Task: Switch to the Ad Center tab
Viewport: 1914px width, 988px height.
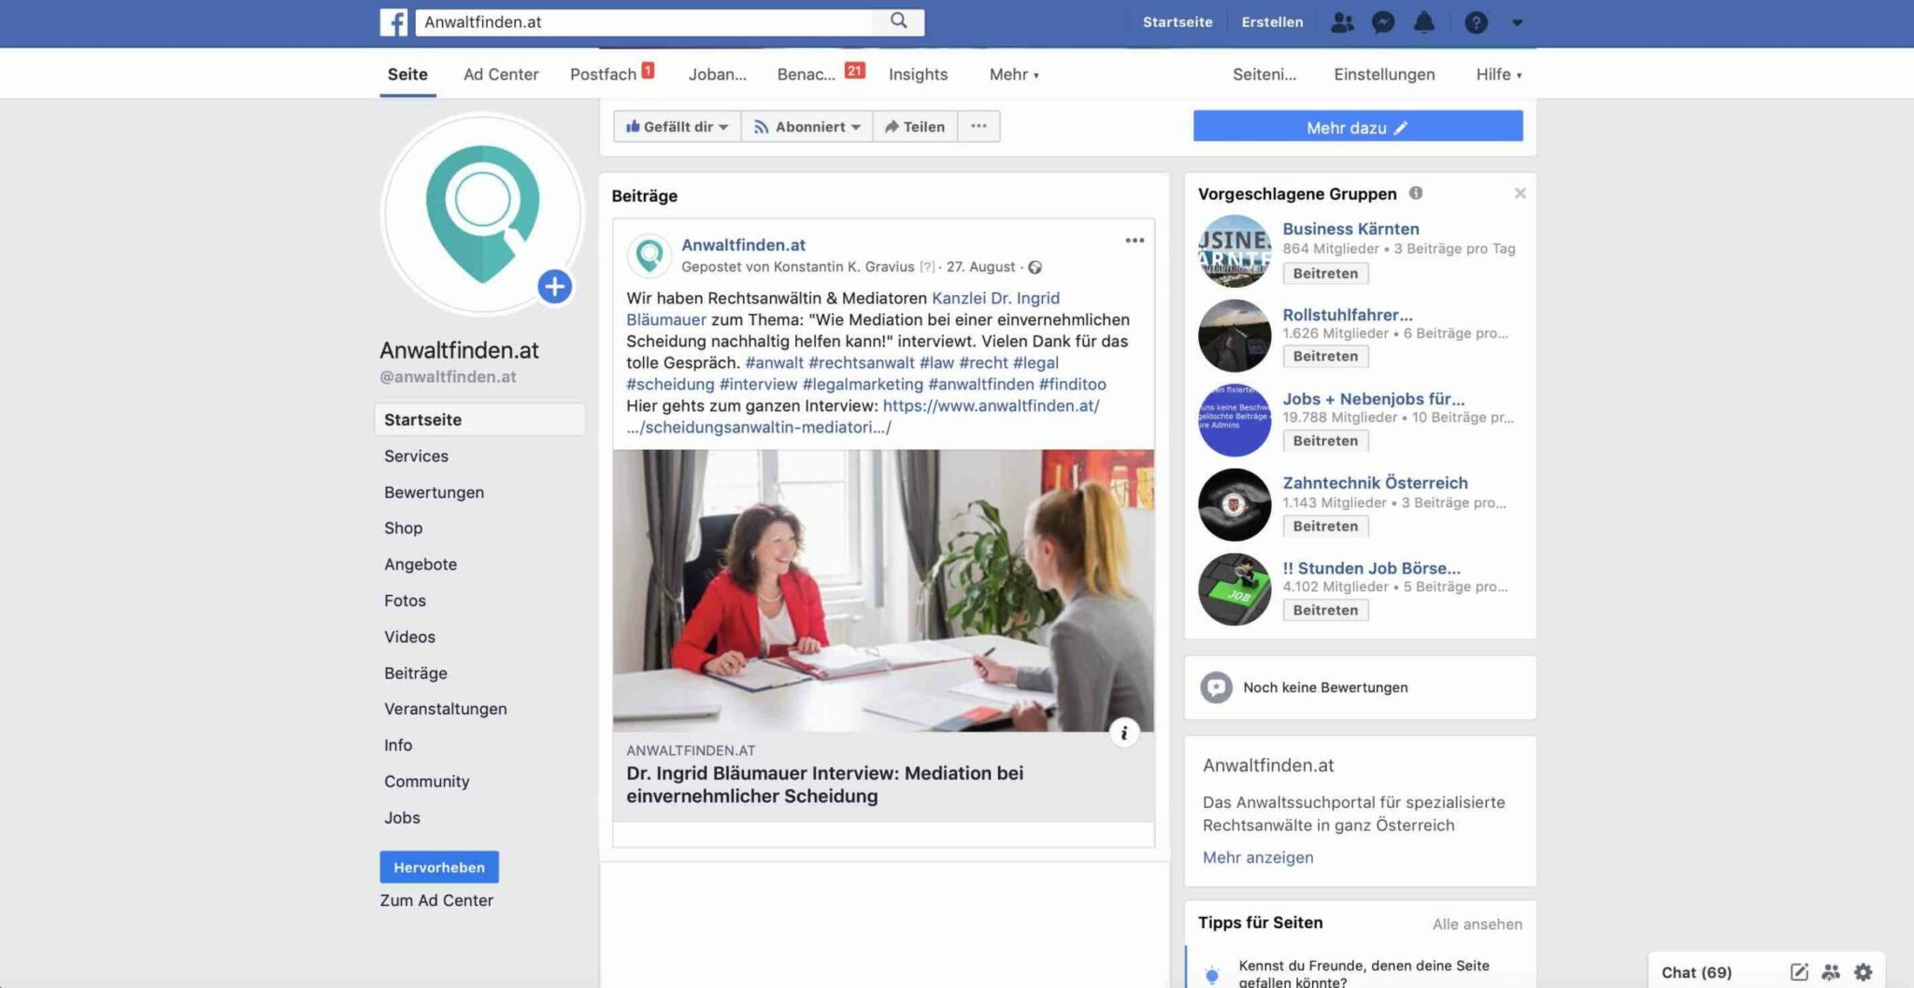Action: pos(501,74)
